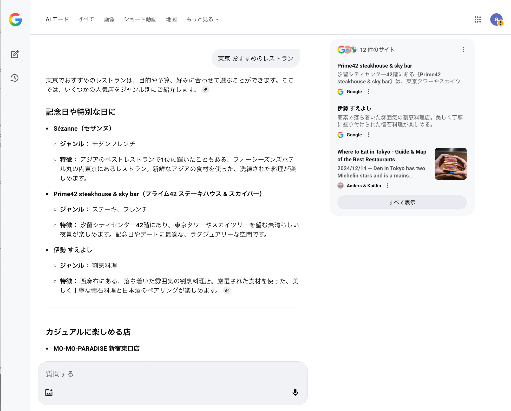Click the microphone voice input icon
This screenshot has height=411, width=511.
pos(295,392)
